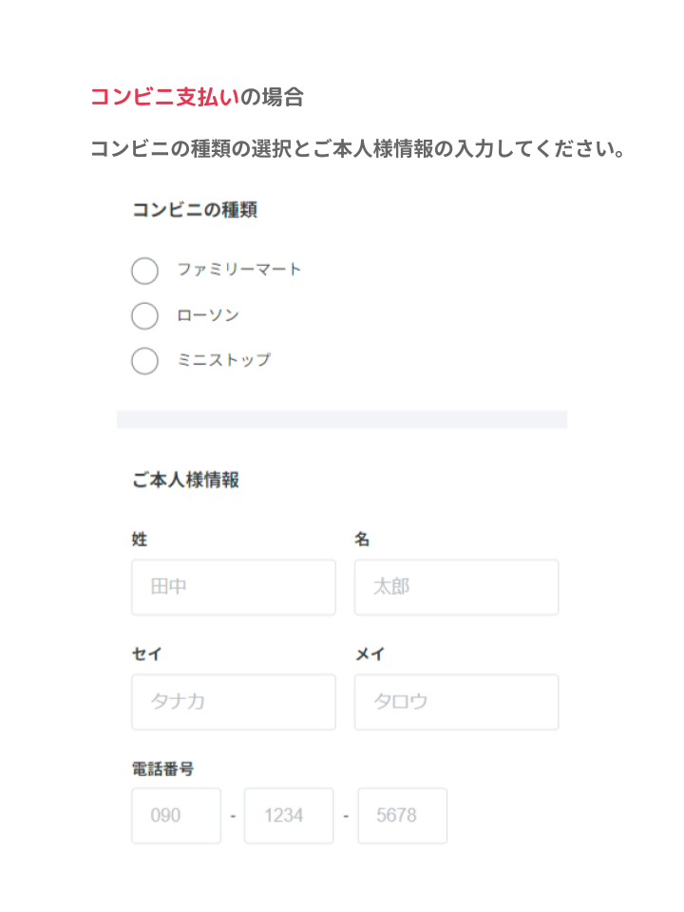Click the 姓 input field with 田中 placeholder
The height and width of the screenshot is (912, 684).
pos(234,587)
